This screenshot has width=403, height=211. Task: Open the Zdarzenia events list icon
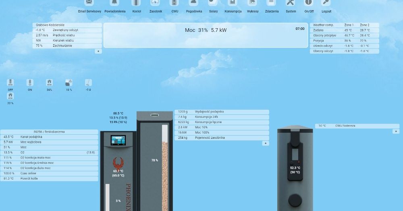271,2
